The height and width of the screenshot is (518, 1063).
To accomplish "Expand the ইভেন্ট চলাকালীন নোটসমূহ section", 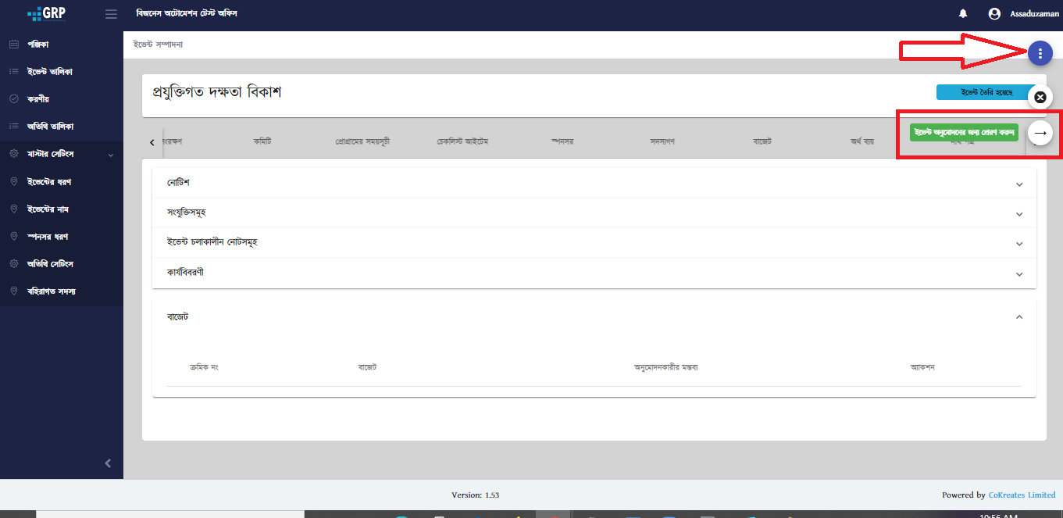I will point(594,243).
